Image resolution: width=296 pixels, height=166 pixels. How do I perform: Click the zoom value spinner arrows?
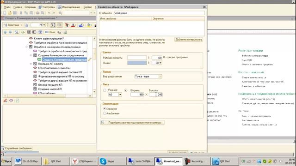coord(47,25)
